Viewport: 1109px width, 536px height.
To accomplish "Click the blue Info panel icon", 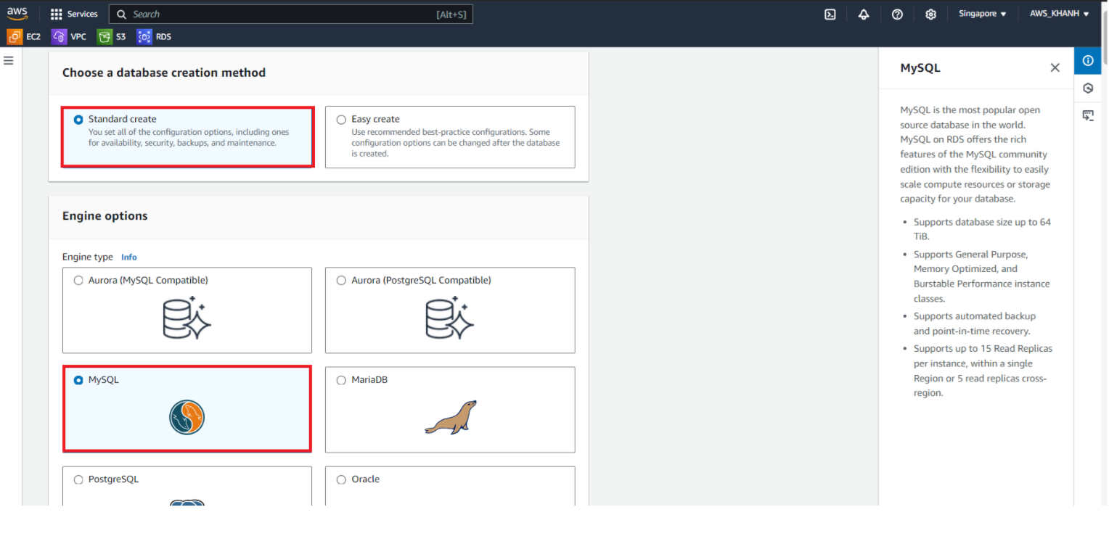I will coord(1087,61).
